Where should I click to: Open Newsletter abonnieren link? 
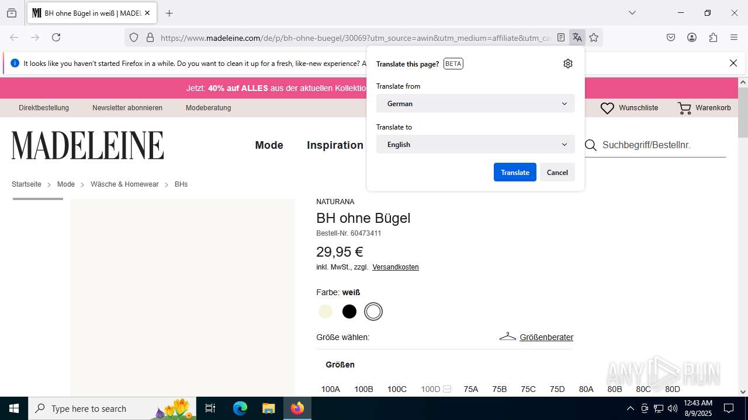(127, 108)
